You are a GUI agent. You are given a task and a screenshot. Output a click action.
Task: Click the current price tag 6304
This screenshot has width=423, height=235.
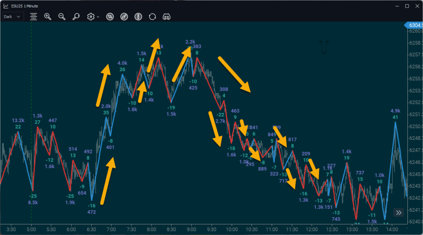tap(413, 25)
